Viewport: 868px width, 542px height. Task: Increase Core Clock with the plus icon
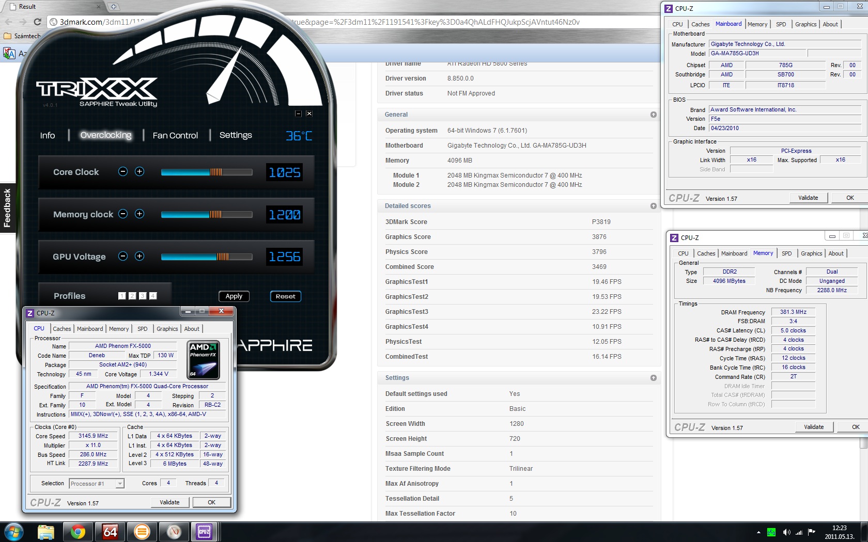[139, 171]
